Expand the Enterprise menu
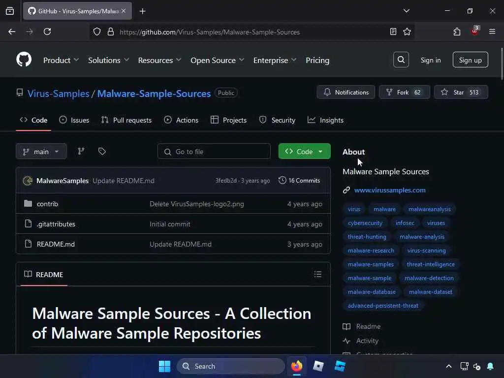Viewport: 504px width, 378px height. coord(275,60)
